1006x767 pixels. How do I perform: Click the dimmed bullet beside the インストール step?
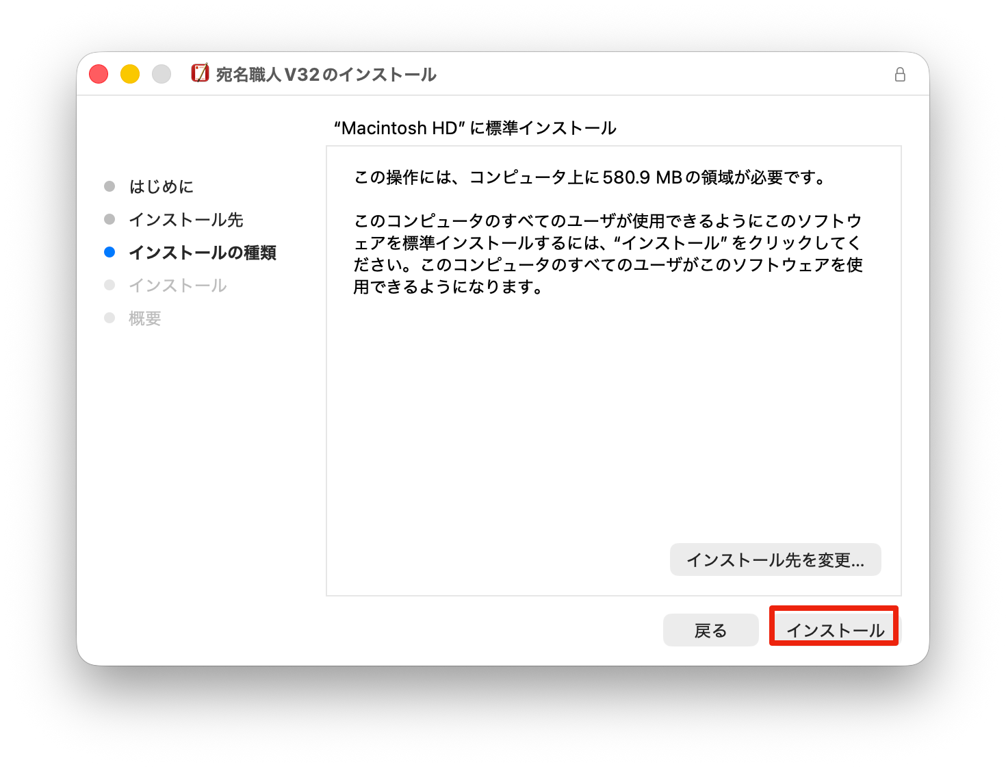click(109, 285)
